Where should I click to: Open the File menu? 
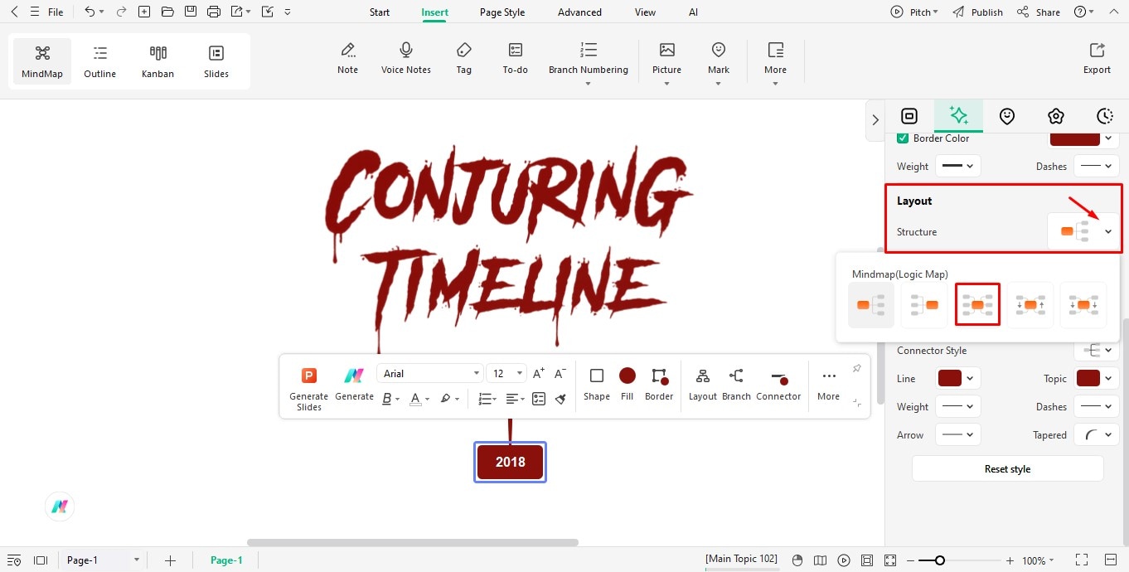coord(56,12)
